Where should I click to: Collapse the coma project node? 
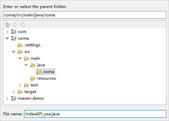pyautogui.click(x=7, y=38)
